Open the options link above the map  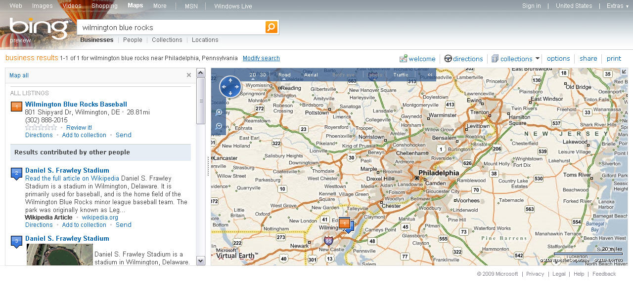click(558, 59)
